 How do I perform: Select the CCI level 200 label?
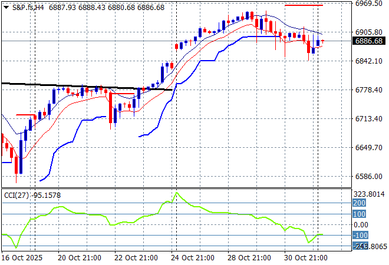(359, 203)
